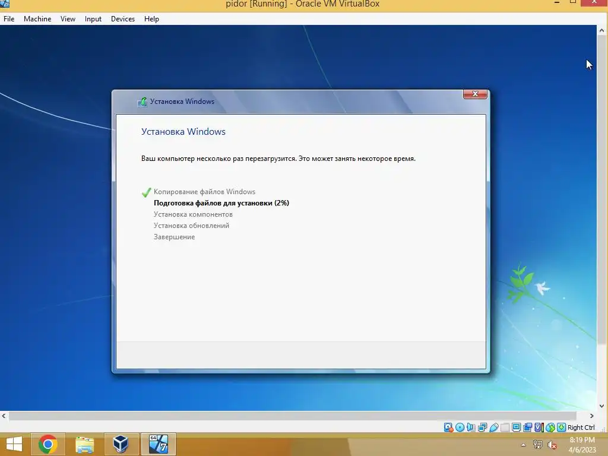Click the Right Ctrl host key label
The width and height of the screenshot is (608, 456).
pos(581,427)
